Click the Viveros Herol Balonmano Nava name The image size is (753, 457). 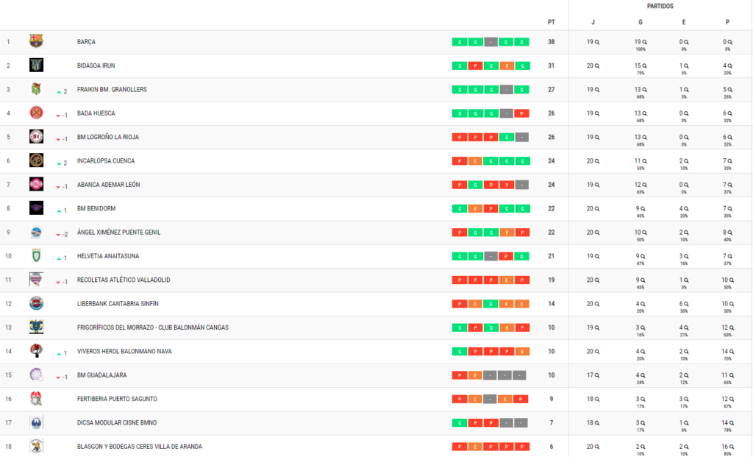[x=124, y=351]
